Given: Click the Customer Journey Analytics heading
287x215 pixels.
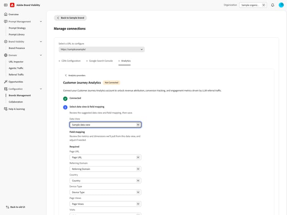Looking at the screenshot, I should (82, 83).
